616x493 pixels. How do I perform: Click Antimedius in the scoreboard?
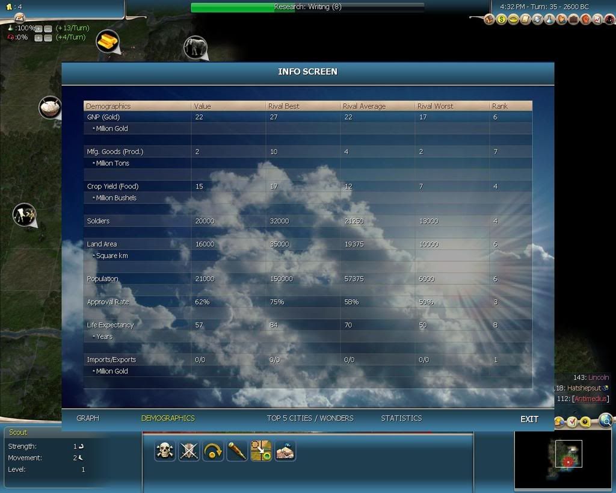pyautogui.click(x=591, y=398)
